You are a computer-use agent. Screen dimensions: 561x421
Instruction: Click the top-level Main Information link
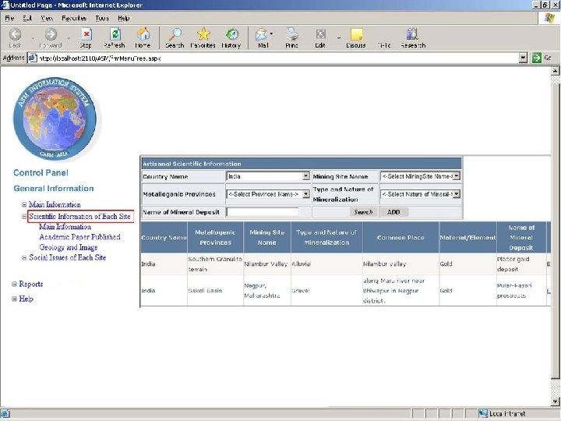[x=55, y=205]
